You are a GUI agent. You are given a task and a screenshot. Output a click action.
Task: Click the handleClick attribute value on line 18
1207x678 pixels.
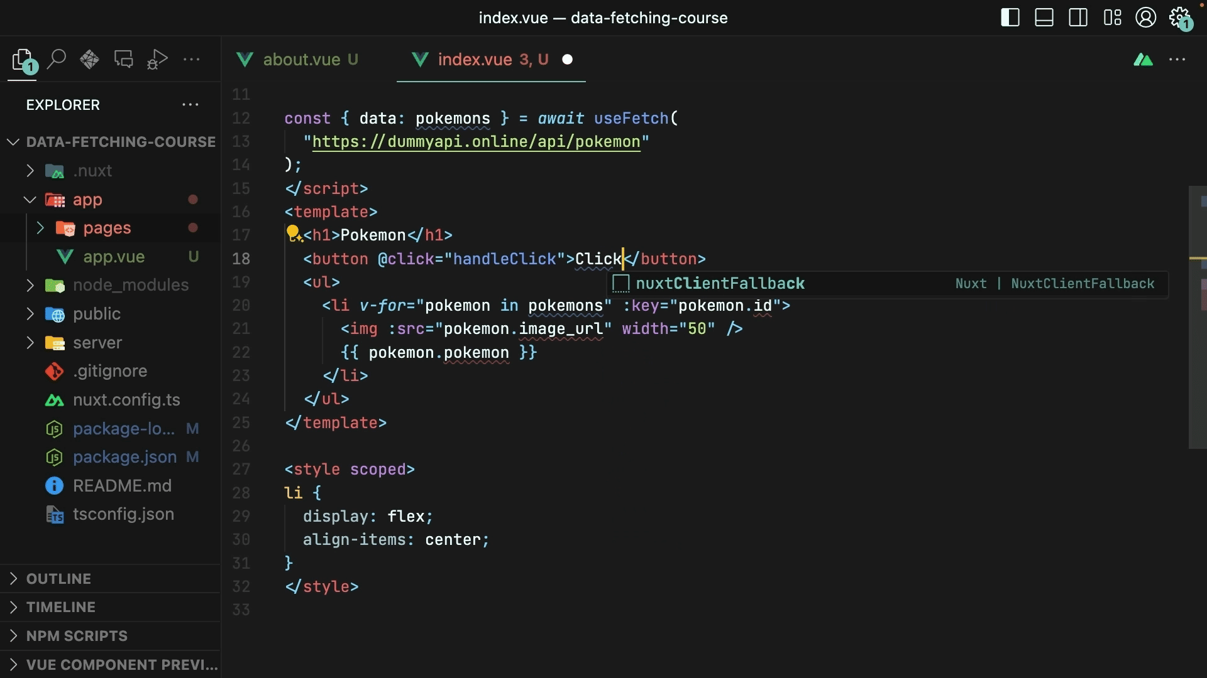505,259
